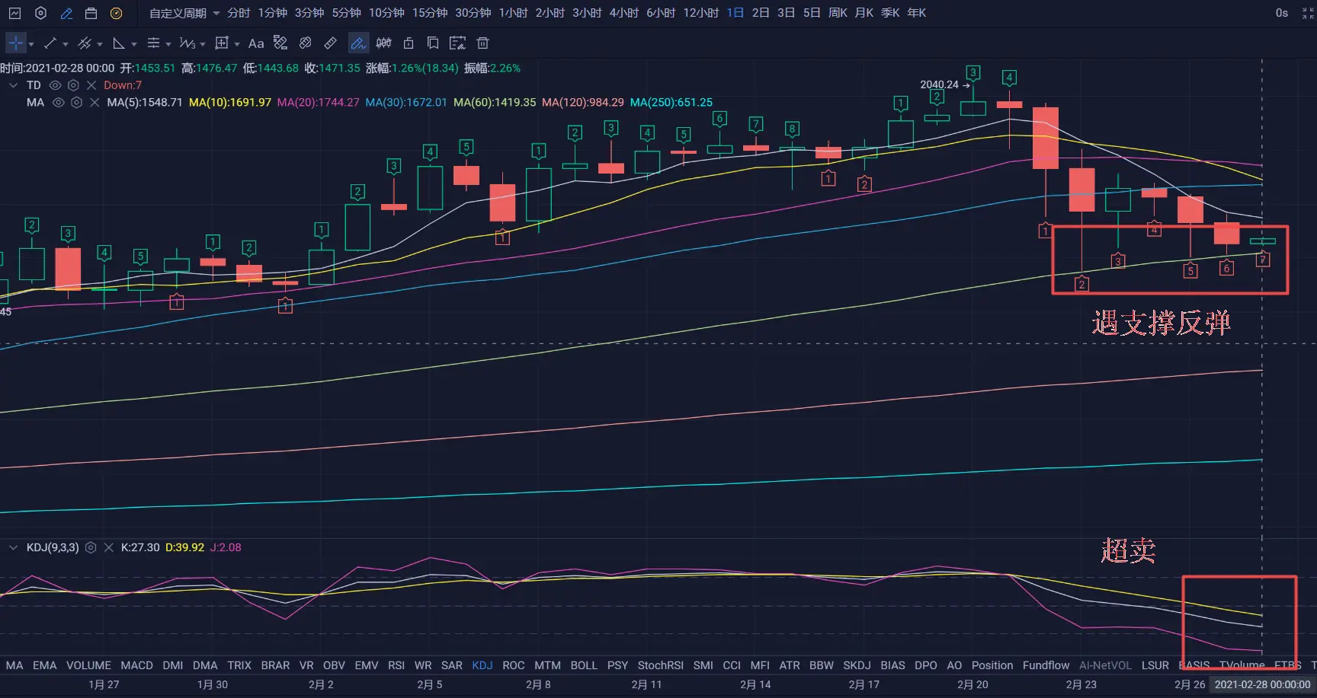This screenshot has height=698, width=1317.
Task: Open the hexagon settings icon in top toolbar
Action: [41, 13]
